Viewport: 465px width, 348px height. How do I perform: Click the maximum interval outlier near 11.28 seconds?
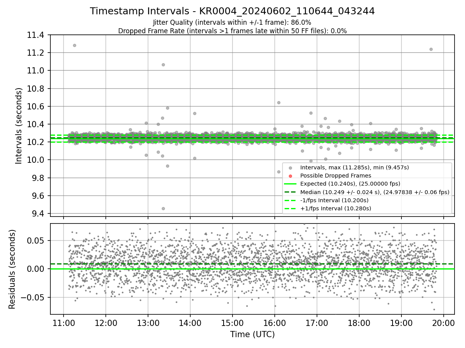point(74,45)
